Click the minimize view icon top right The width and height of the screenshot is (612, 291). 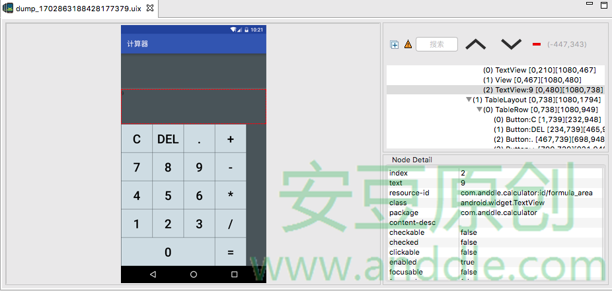pos(590,3)
